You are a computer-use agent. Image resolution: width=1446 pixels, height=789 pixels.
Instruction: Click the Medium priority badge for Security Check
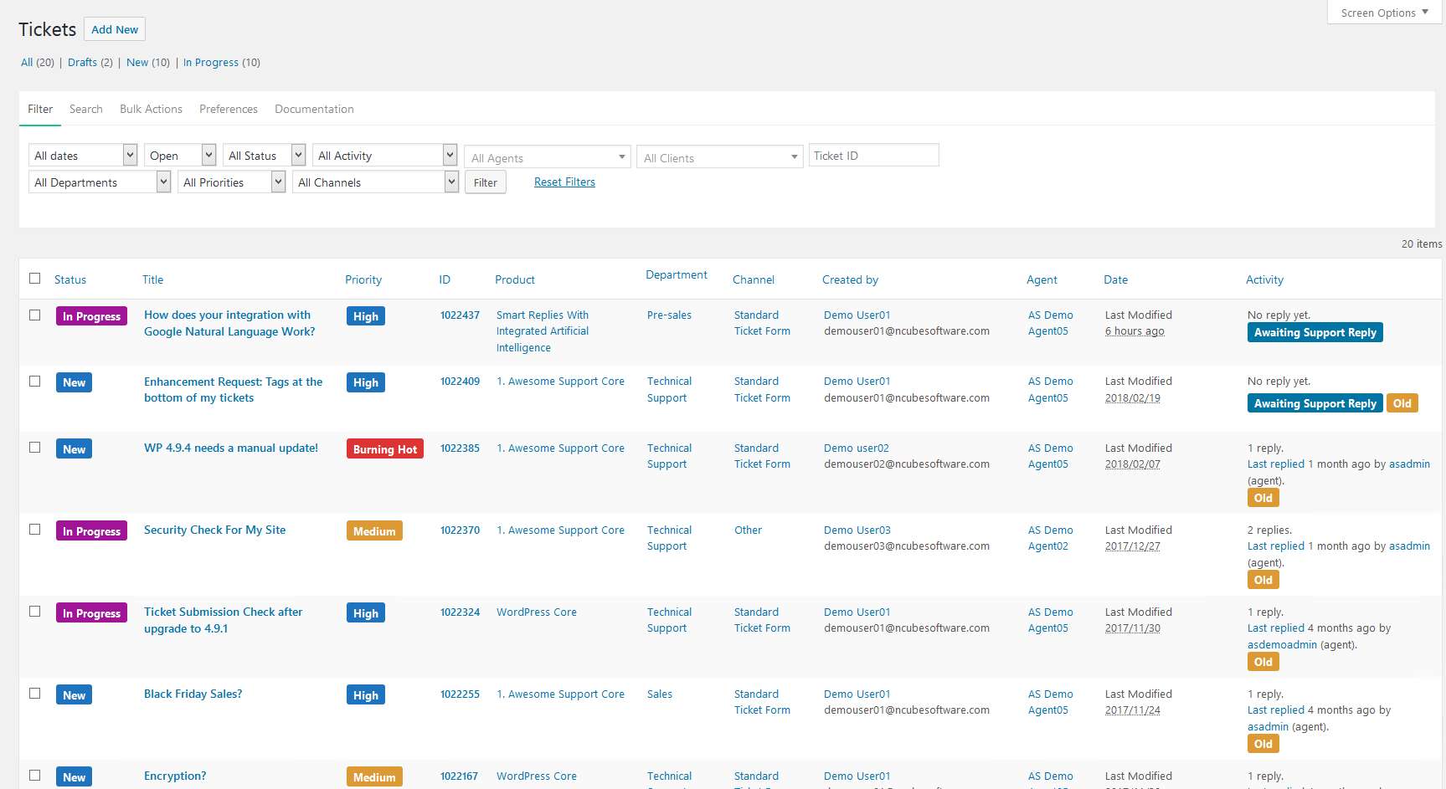point(373,531)
